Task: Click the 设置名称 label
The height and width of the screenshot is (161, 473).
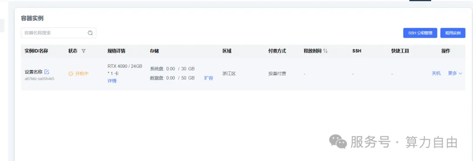Action: pyautogui.click(x=33, y=72)
